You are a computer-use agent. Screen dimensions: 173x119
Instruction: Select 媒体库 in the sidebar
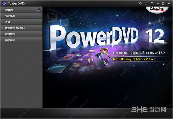click(x=18, y=10)
